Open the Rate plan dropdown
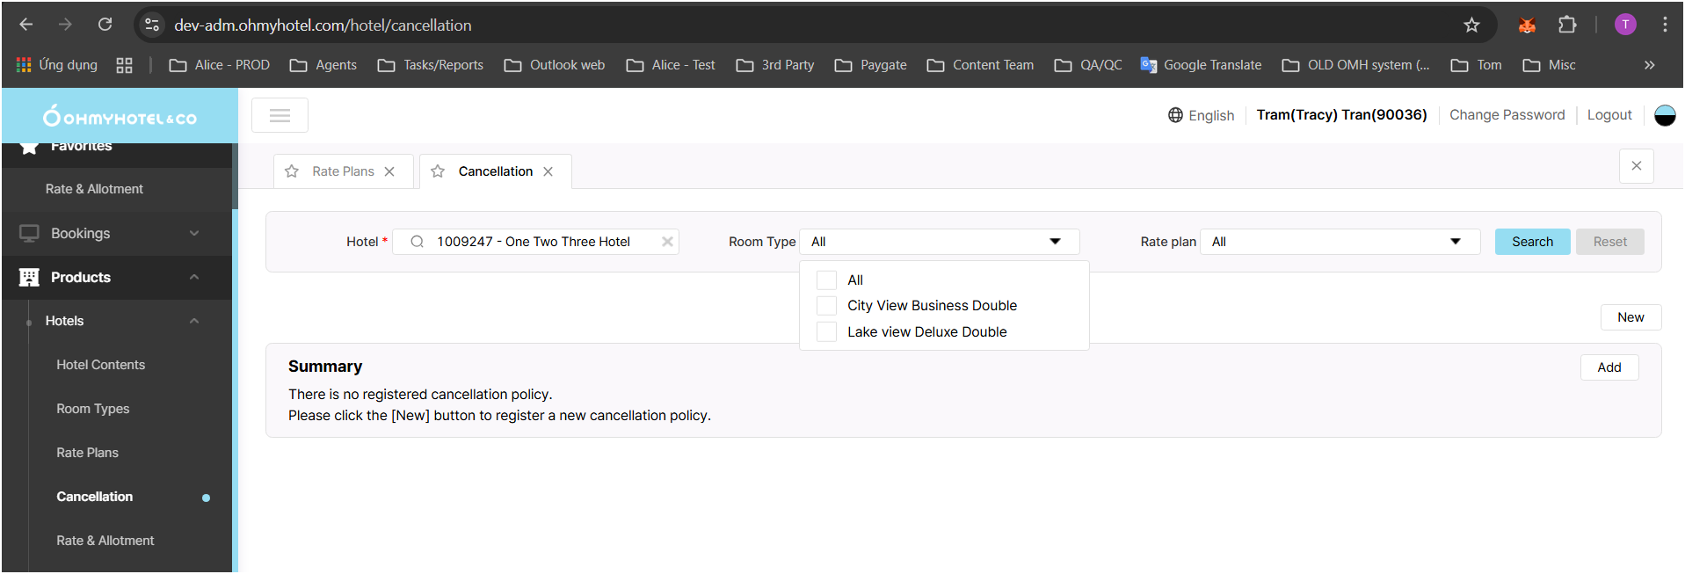 1339,242
